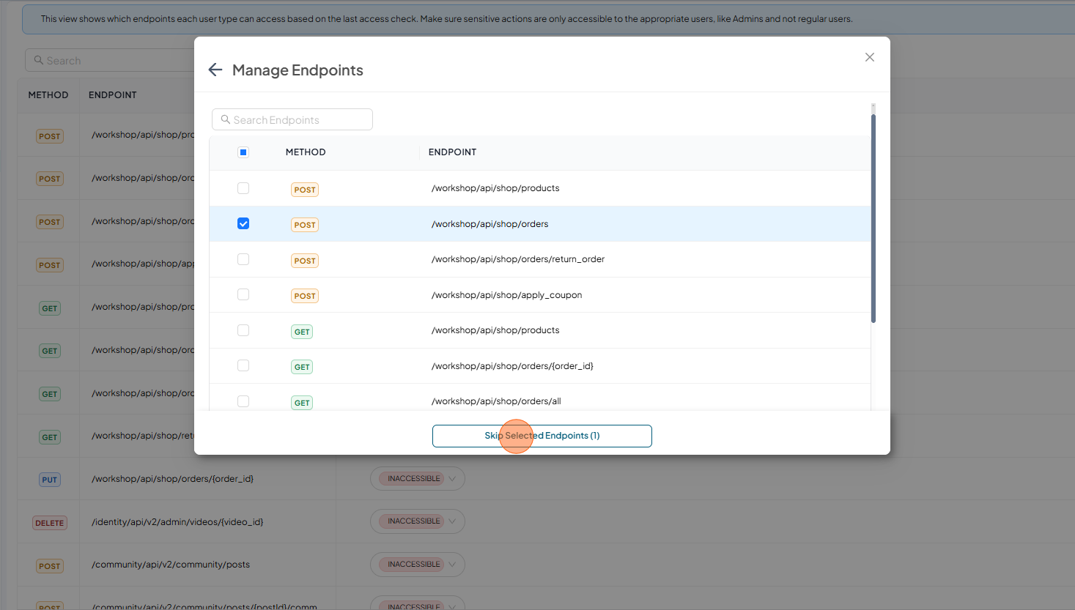Close the Manage Endpoints dialog

(870, 57)
